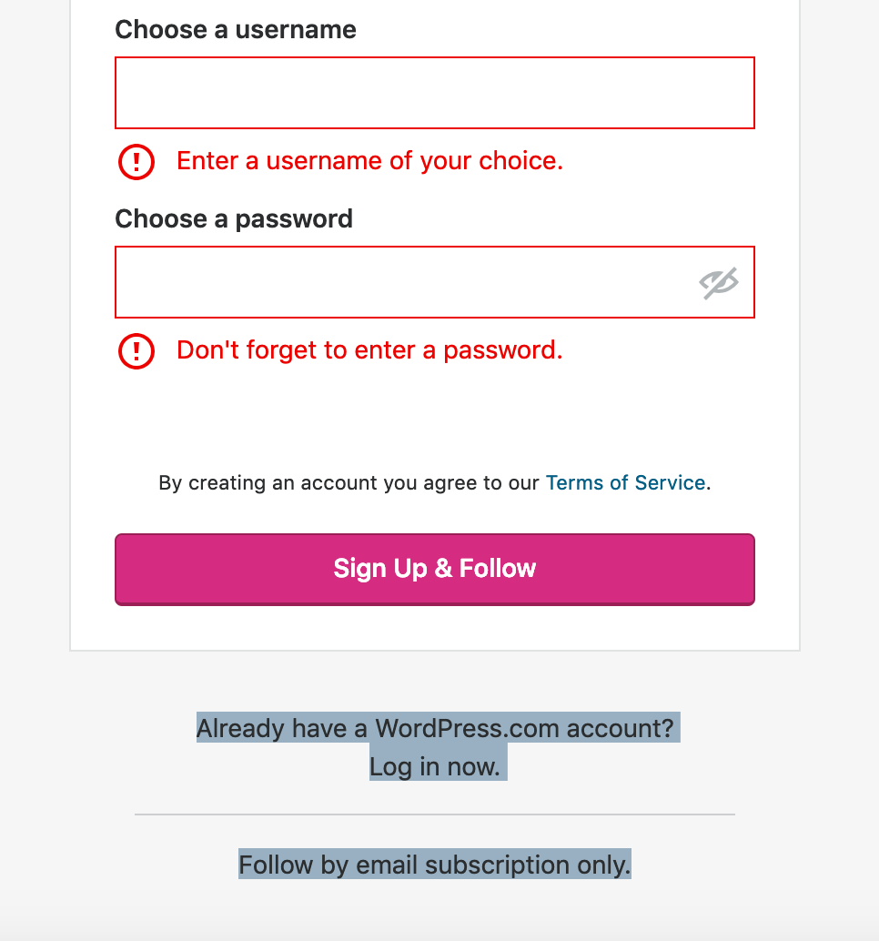This screenshot has width=879, height=941.
Task: Click the Choose a password label
Action: [233, 219]
